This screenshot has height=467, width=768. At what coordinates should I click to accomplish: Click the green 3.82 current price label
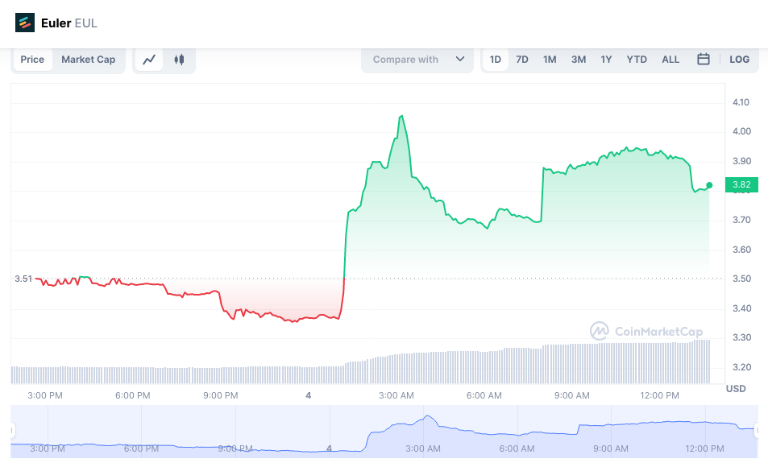[x=741, y=184]
